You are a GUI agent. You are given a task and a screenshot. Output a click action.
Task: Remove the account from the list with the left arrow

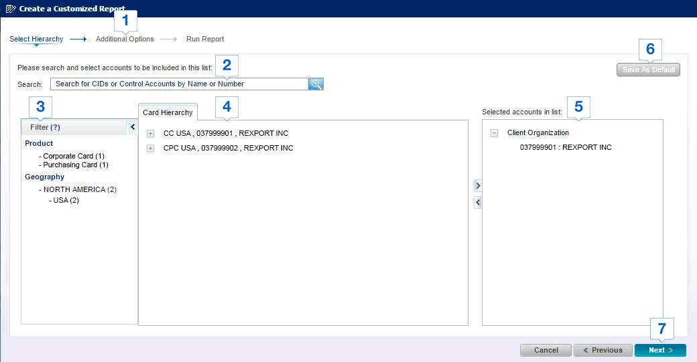[478, 203]
